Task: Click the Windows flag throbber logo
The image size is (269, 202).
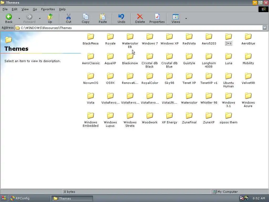Action: click(x=263, y=9)
